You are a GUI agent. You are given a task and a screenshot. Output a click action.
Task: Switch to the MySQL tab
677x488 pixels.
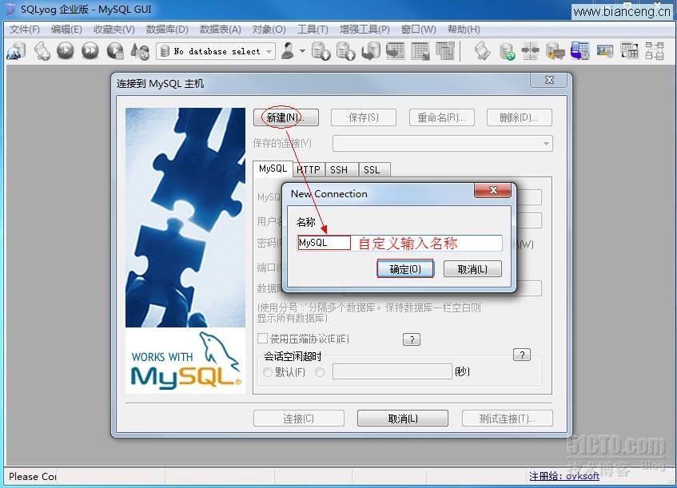(273, 169)
